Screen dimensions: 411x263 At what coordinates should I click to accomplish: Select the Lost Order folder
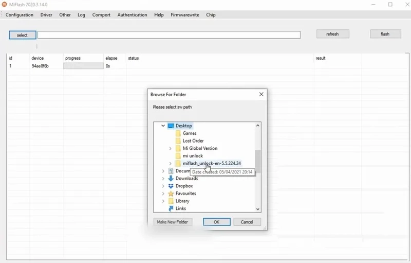tap(193, 141)
